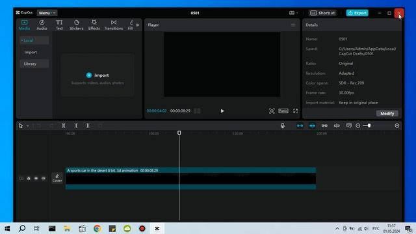416x234 pixels.
Task: Select the pointer tool in timeline
Action: 21,125
